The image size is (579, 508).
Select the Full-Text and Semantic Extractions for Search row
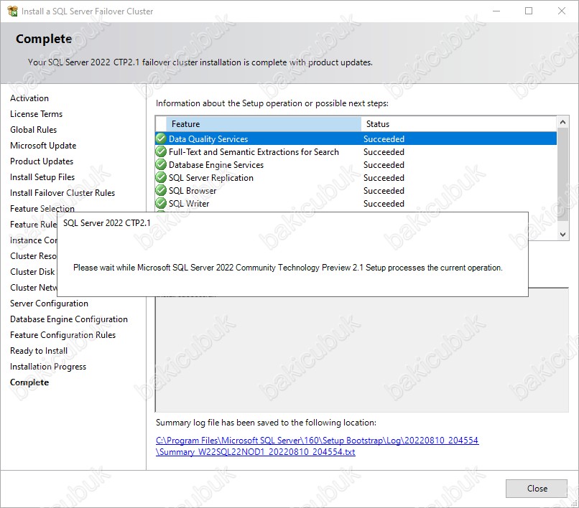point(356,151)
